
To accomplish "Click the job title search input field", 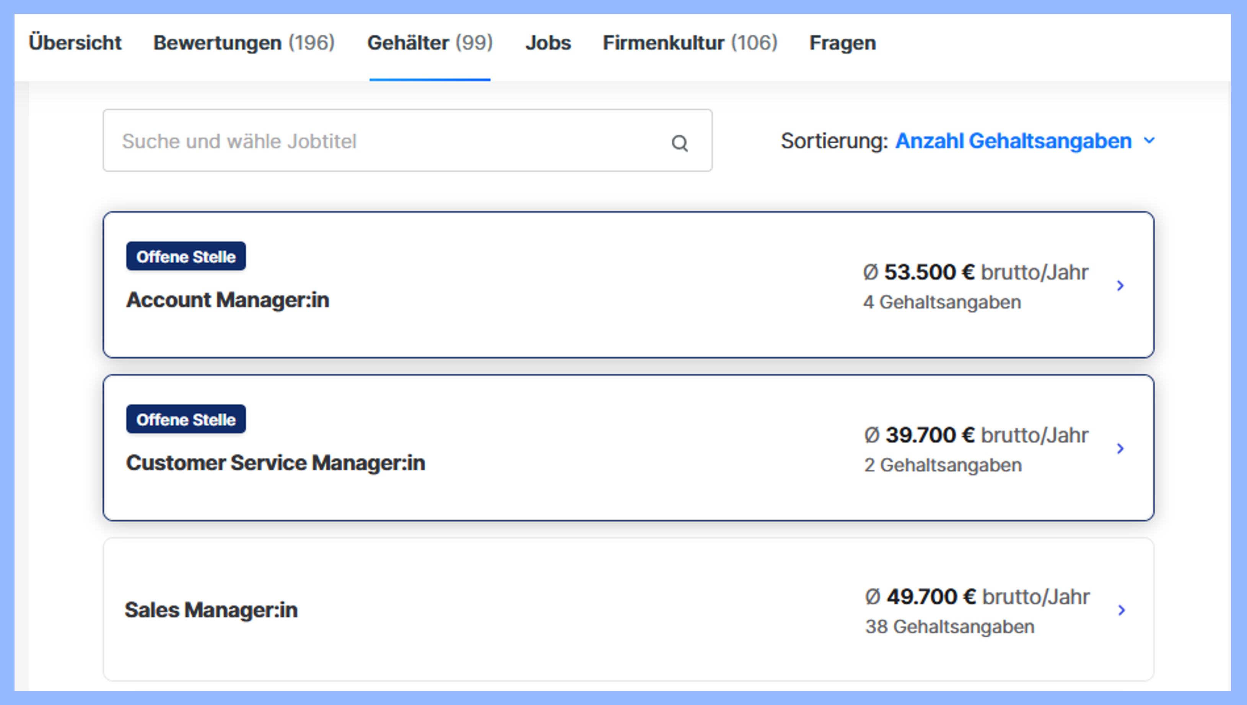I will click(x=339, y=141).
